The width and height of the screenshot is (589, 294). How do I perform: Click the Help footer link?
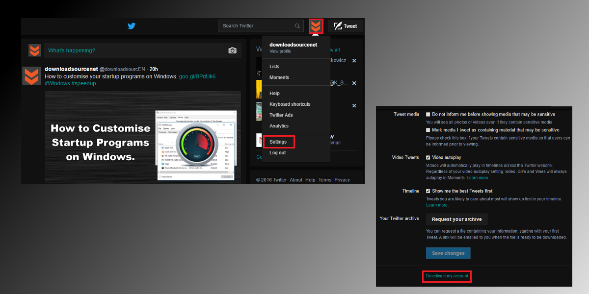tap(310, 180)
